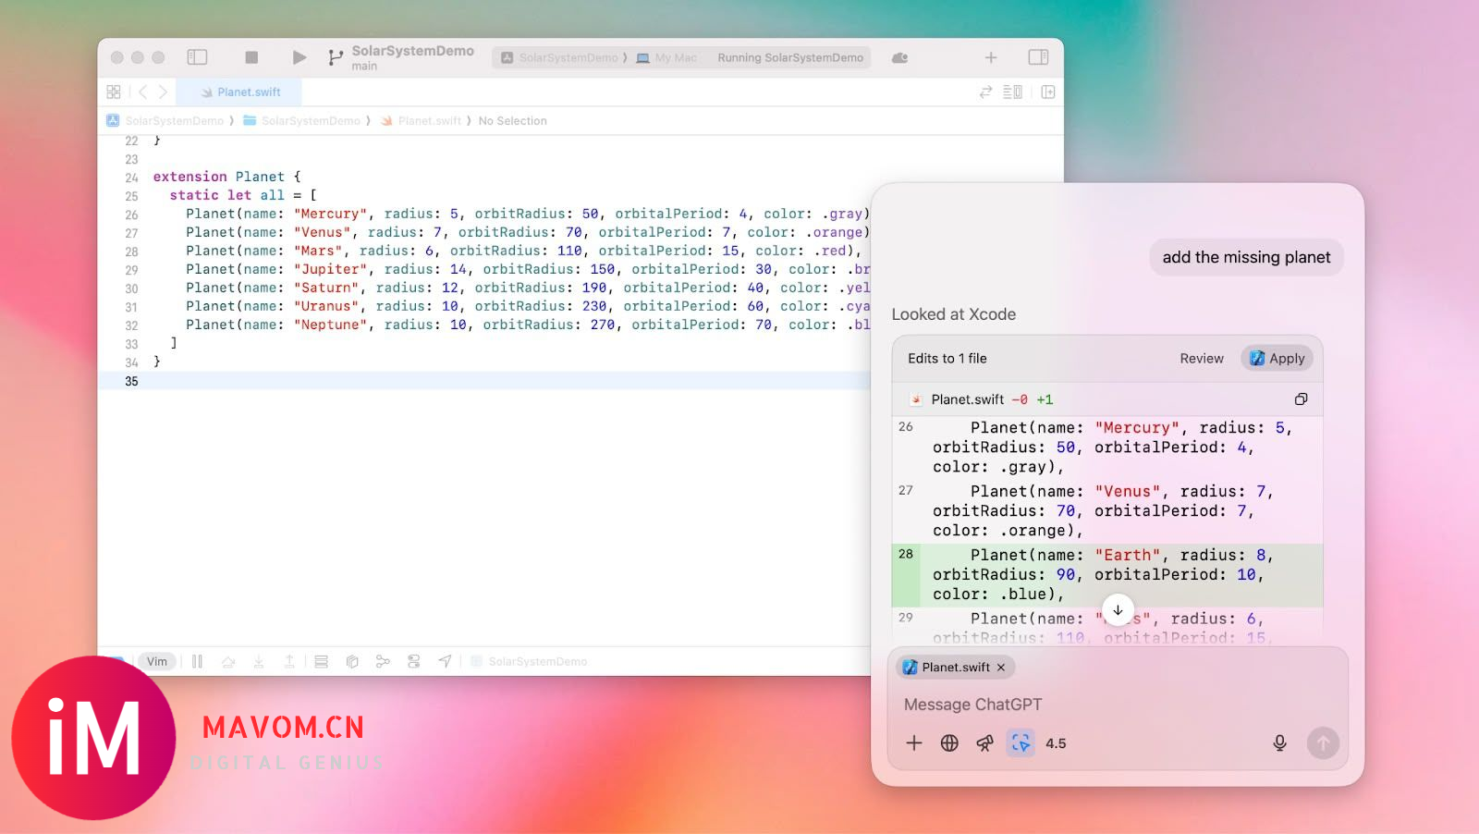Open the debug workflow branching icon
Viewport: 1479px width, 834px height.
383,661
